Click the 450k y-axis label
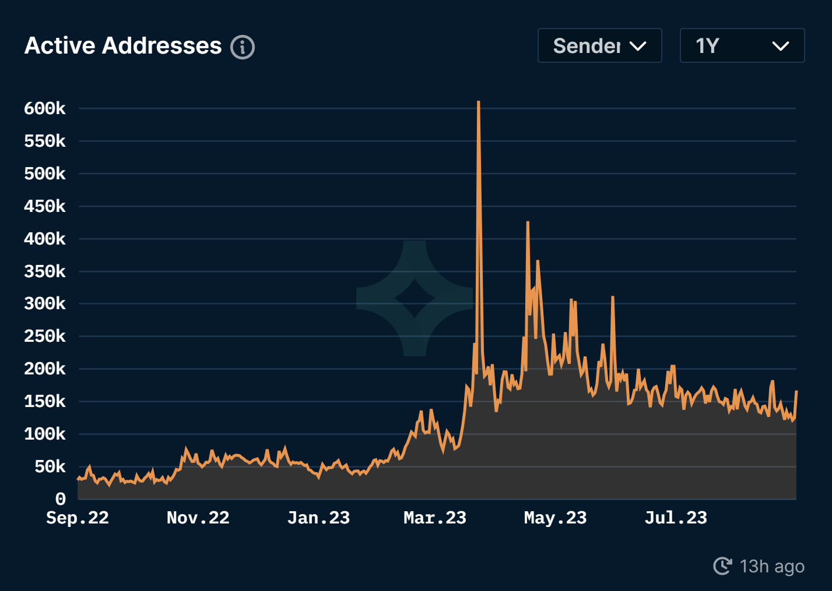The width and height of the screenshot is (832, 591). [45, 206]
